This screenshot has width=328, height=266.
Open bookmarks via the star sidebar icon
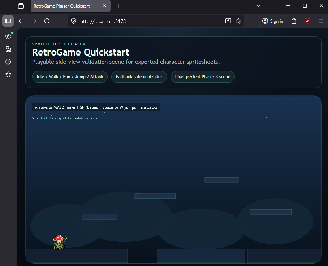click(8, 74)
